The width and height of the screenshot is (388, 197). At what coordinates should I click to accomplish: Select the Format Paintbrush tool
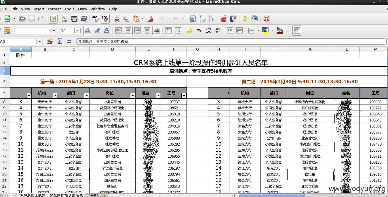pyautogui.click(x=150, y=19)
